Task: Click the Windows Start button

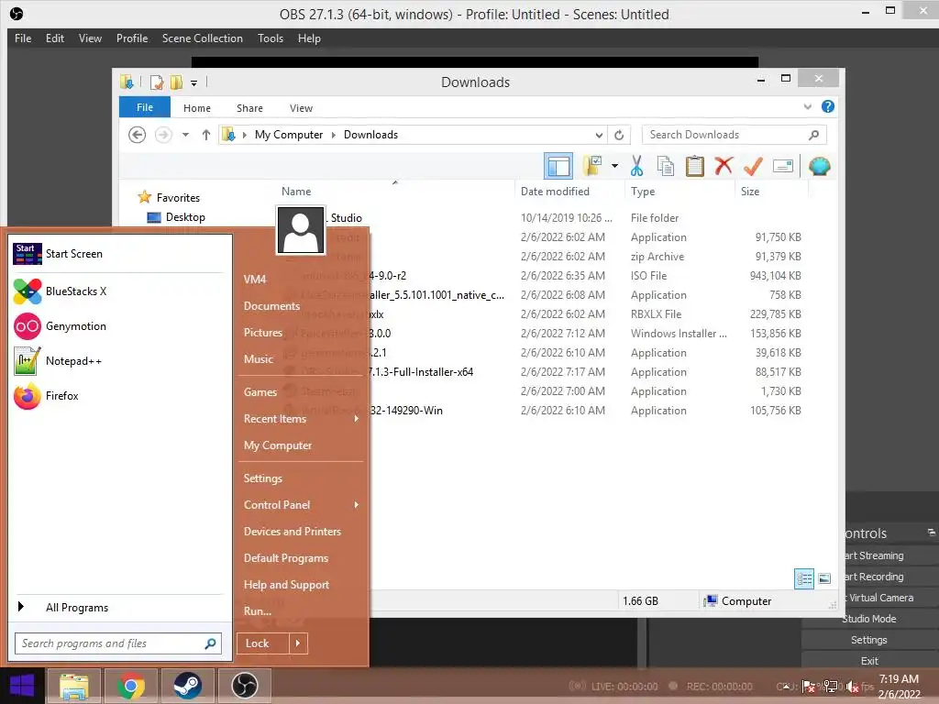Action: (22, 686)
